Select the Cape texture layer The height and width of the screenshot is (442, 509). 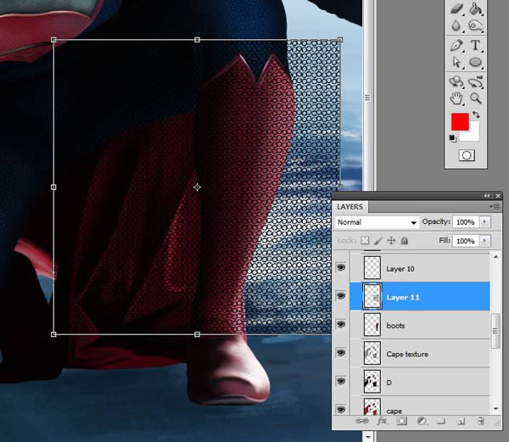pyautogui.click(x=419, y=353)
